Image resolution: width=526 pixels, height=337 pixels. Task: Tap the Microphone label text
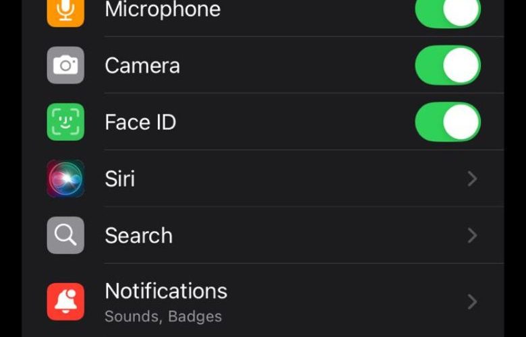(163, 10)
